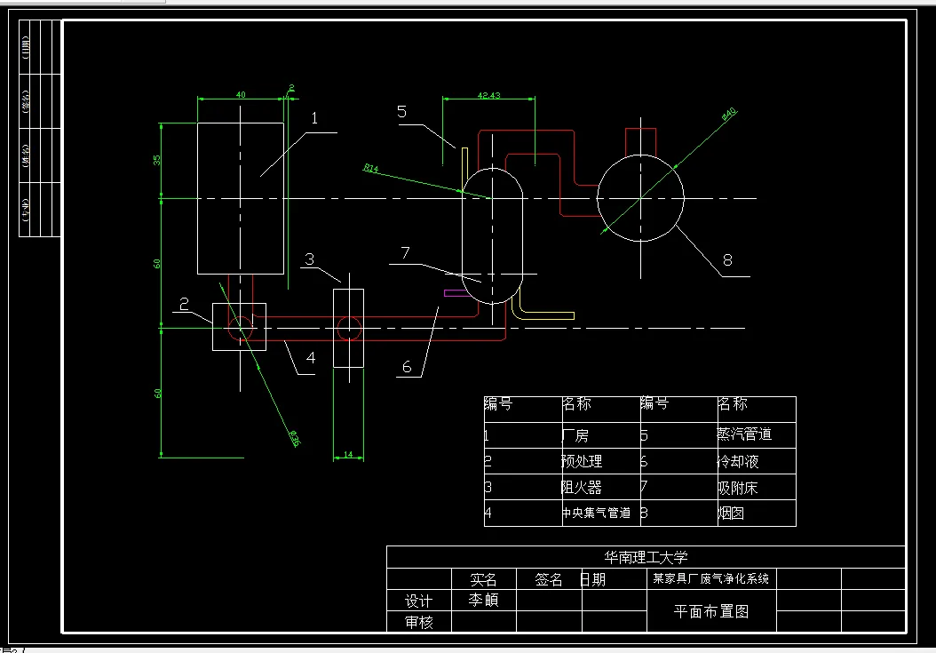Select the designer name 李頔 cell

pyautogui.click(x=483, y=599)
